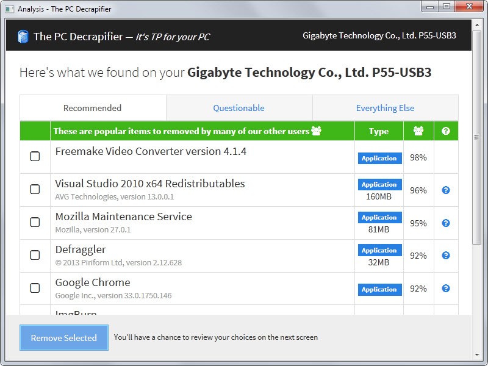The height and width of the screenshot is (366, 488).
Task: Click 92% percentage in Defraggler row
Action: pos(418,256)
